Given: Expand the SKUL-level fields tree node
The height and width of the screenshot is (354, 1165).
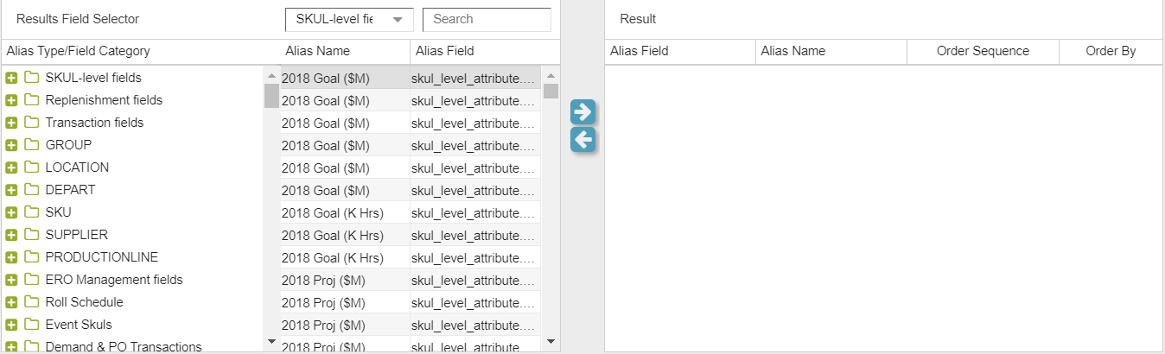Looking at the screenshot, I should click(x=12, y=78).
